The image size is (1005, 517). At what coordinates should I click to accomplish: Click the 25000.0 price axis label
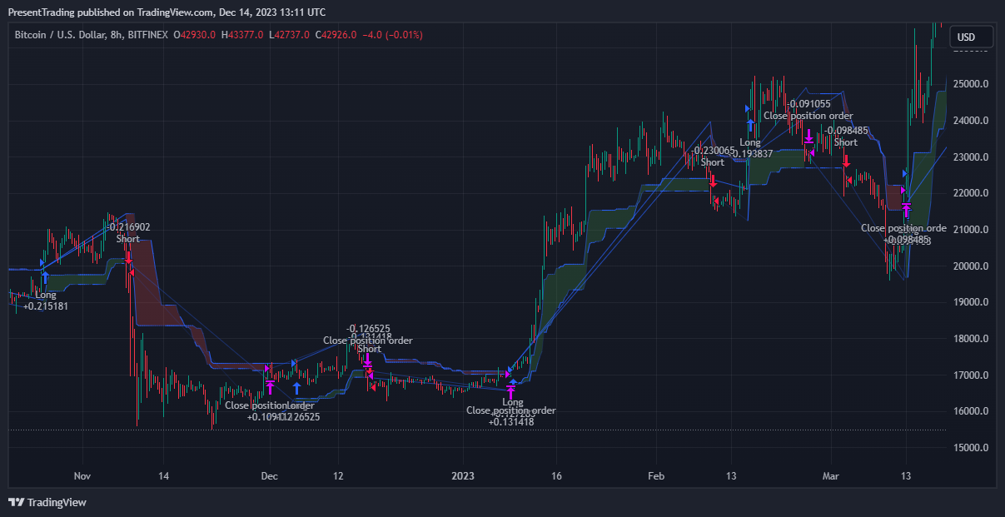tap(971, 84)
